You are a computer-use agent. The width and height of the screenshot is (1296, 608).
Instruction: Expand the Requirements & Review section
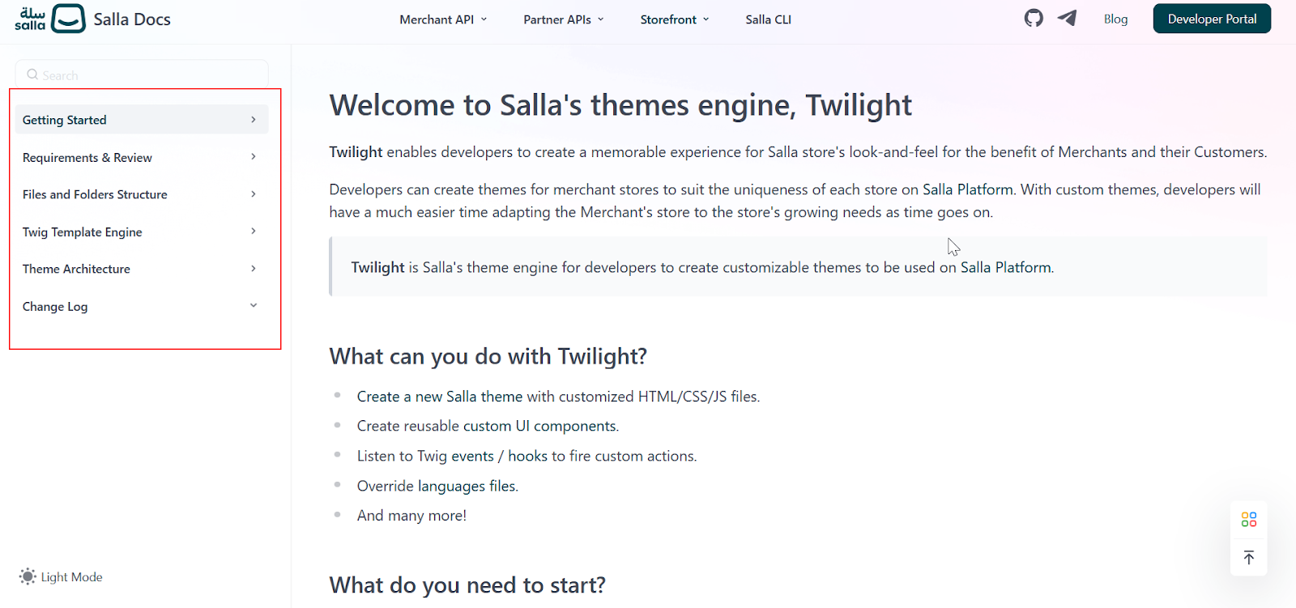click(x=142, y=157)
